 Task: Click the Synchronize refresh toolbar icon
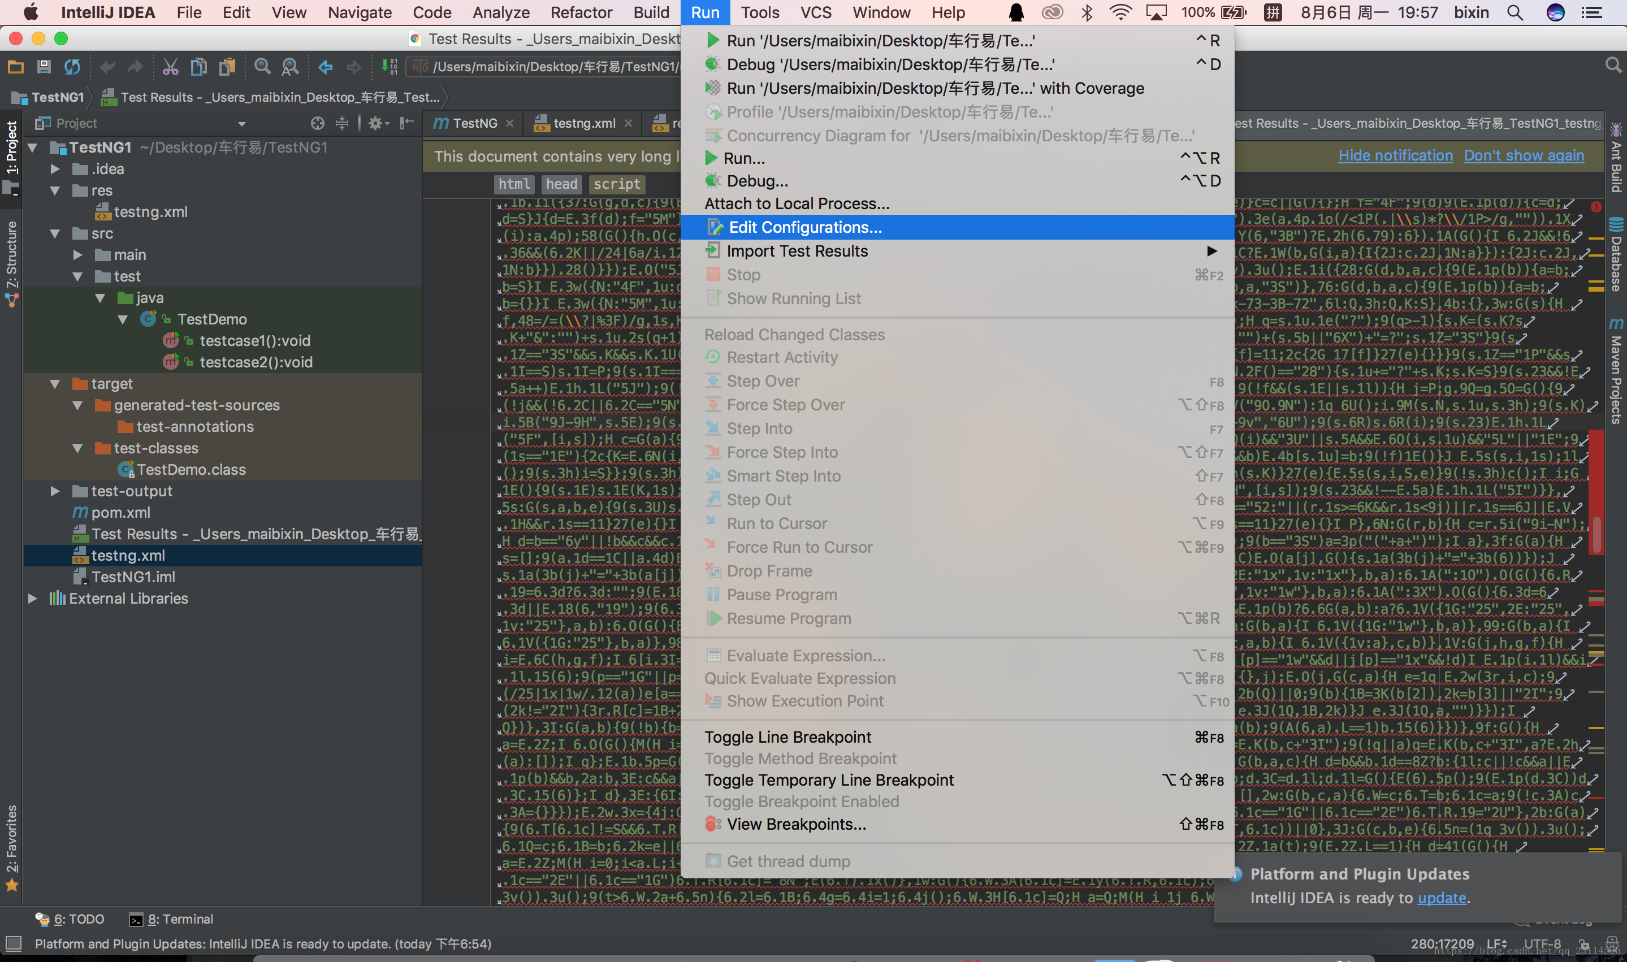pos(72,67)
